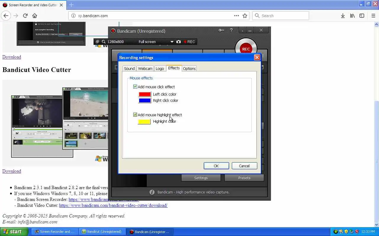
Task: Open the Bandicam register key icon
Action: [x=221, y=30]
